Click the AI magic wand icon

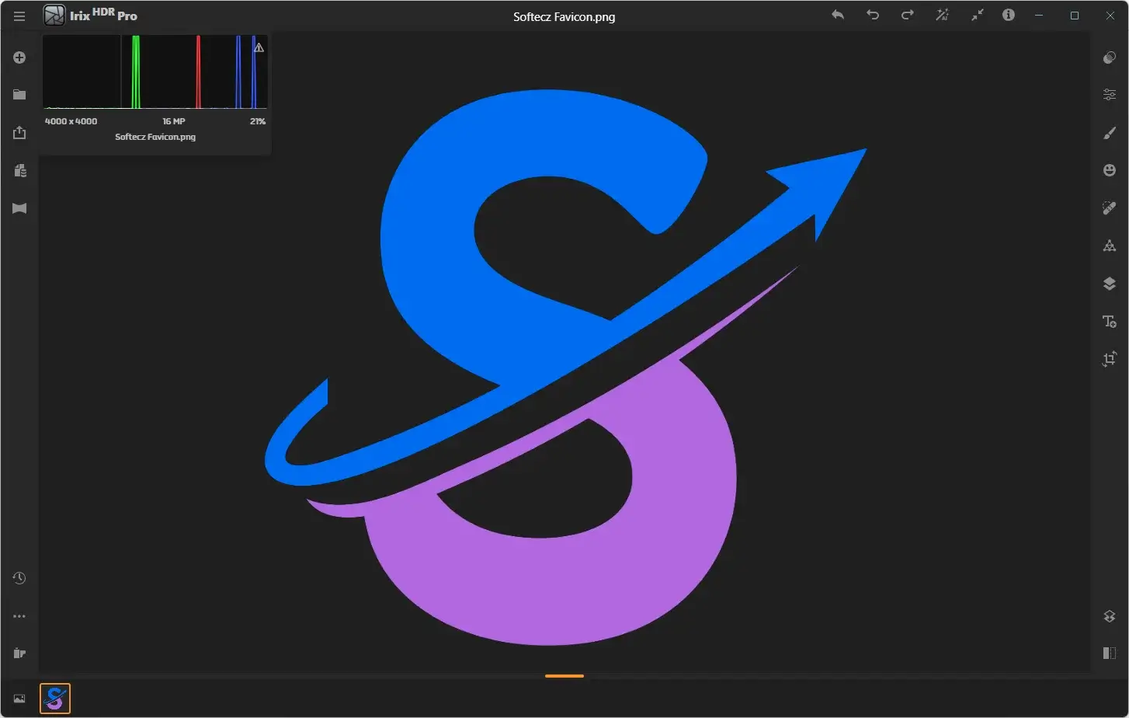(942, 15)
